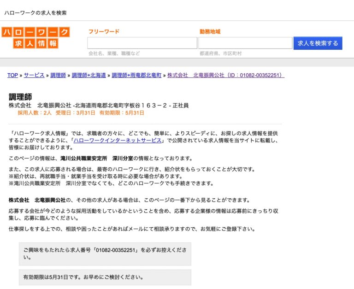Click the orange 勤務地域 label

pyautogui.click(x=210, y=32)
